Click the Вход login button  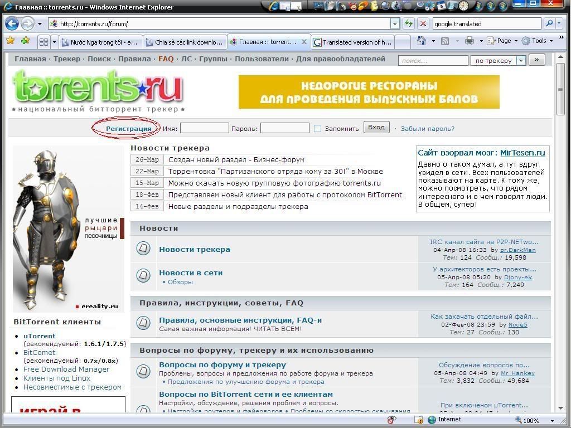pyautogui.click(x=376, y=128)
